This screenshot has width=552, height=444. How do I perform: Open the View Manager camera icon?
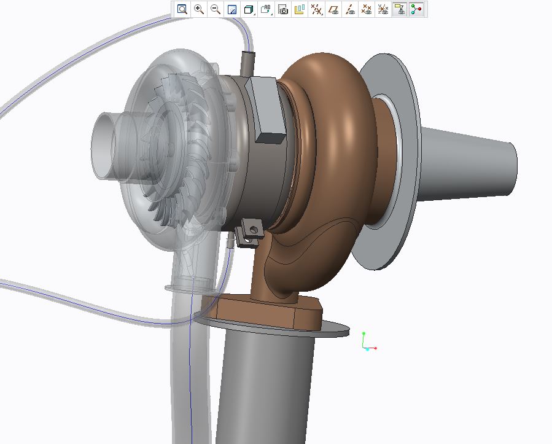[282, 9]
